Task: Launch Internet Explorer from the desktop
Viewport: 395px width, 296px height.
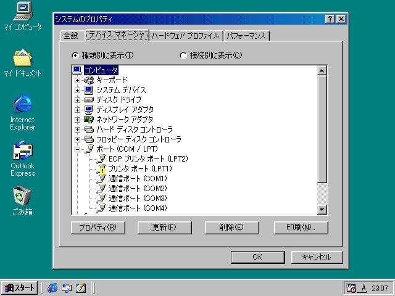Action: 22,104
